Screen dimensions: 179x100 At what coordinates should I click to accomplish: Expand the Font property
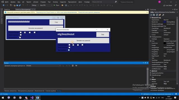tap(150, 41)
